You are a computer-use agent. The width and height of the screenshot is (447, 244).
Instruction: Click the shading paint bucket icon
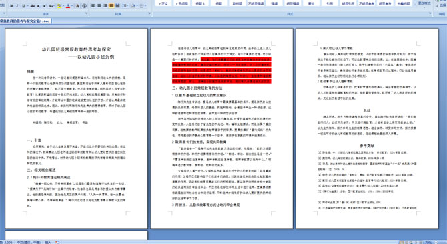coord(133,6)
